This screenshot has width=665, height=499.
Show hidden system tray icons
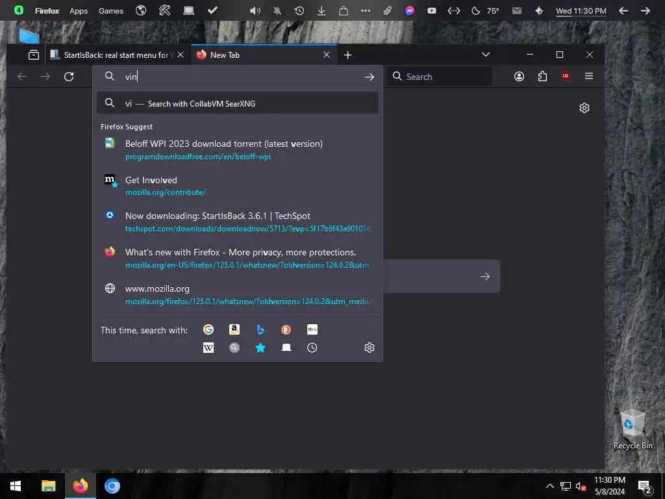click(549, 486)
